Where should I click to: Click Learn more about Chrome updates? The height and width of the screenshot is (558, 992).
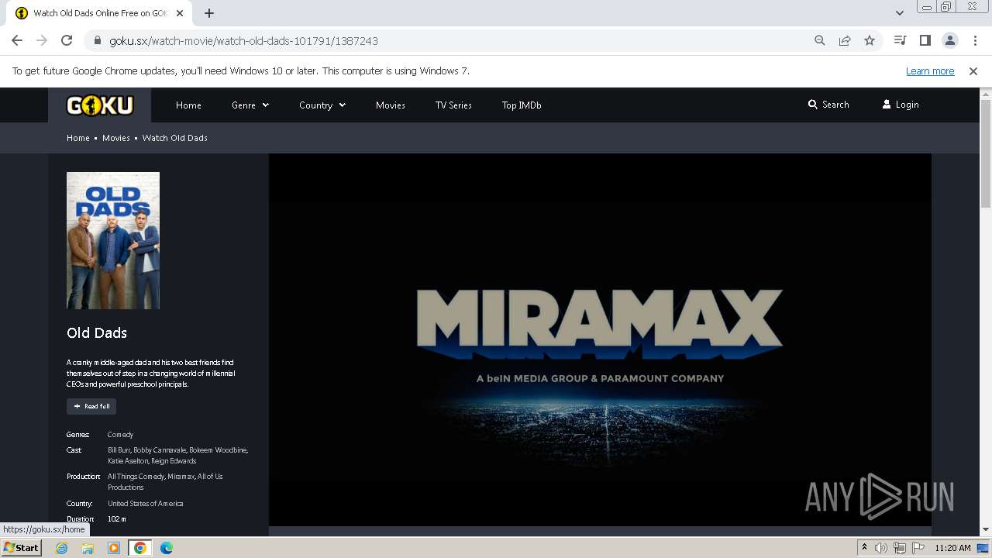[x=930, y=71]
